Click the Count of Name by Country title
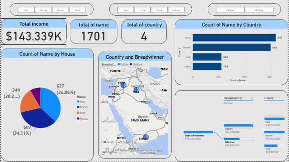The width and height of the screenshot is (289, 162). coord(231,25)
